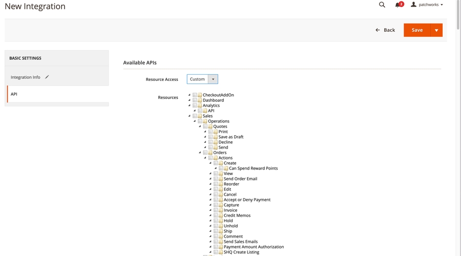Click the Back button
Image resolution: width=461 pixels, height=256 pixels.
[385, 30]
